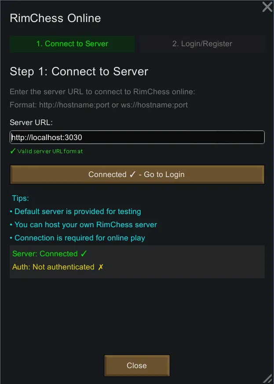Click the resize grip in the window corner
Screen dimensions: 274x384
pos(268,378)
